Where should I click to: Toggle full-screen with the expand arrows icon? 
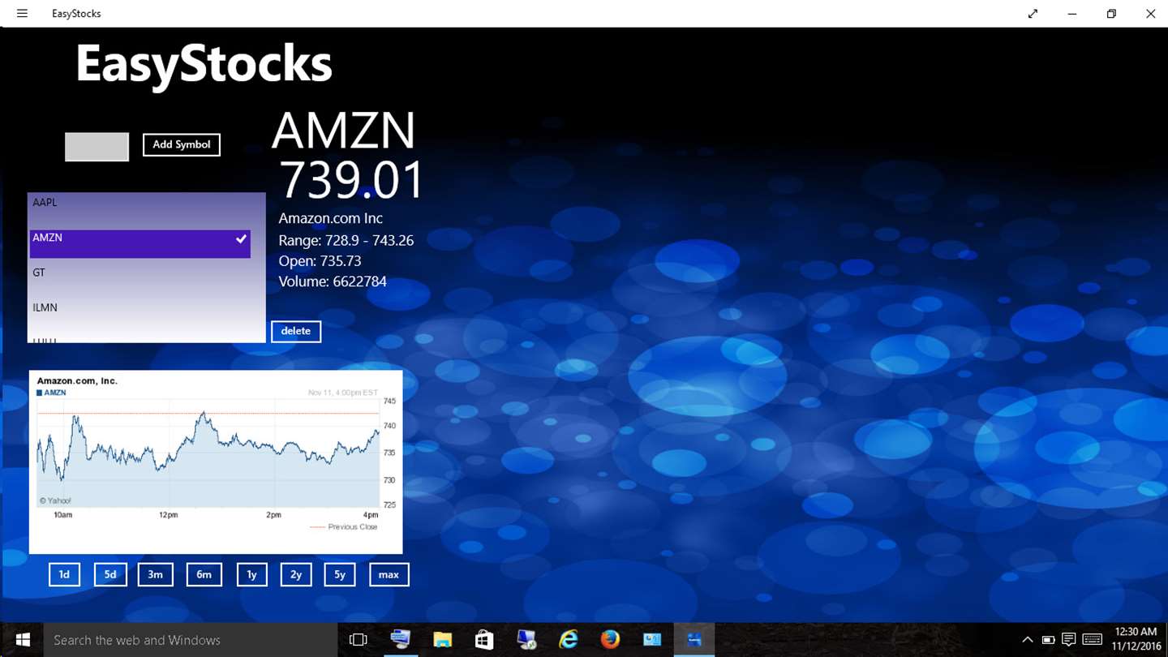[x=1033, y=13]
